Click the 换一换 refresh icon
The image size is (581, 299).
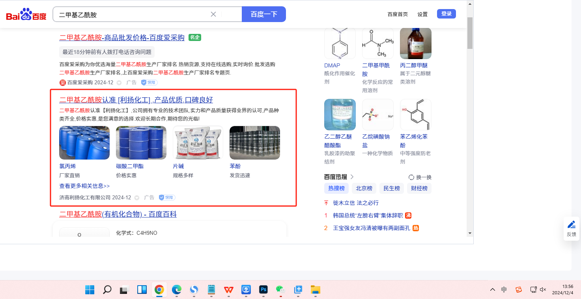411,177
